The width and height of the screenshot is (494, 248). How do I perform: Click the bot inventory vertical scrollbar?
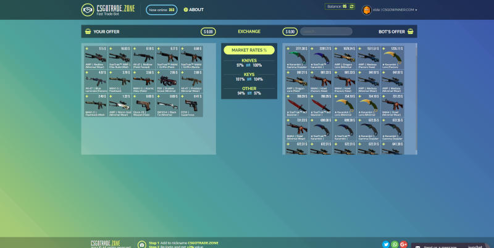(x=416, y=99)
